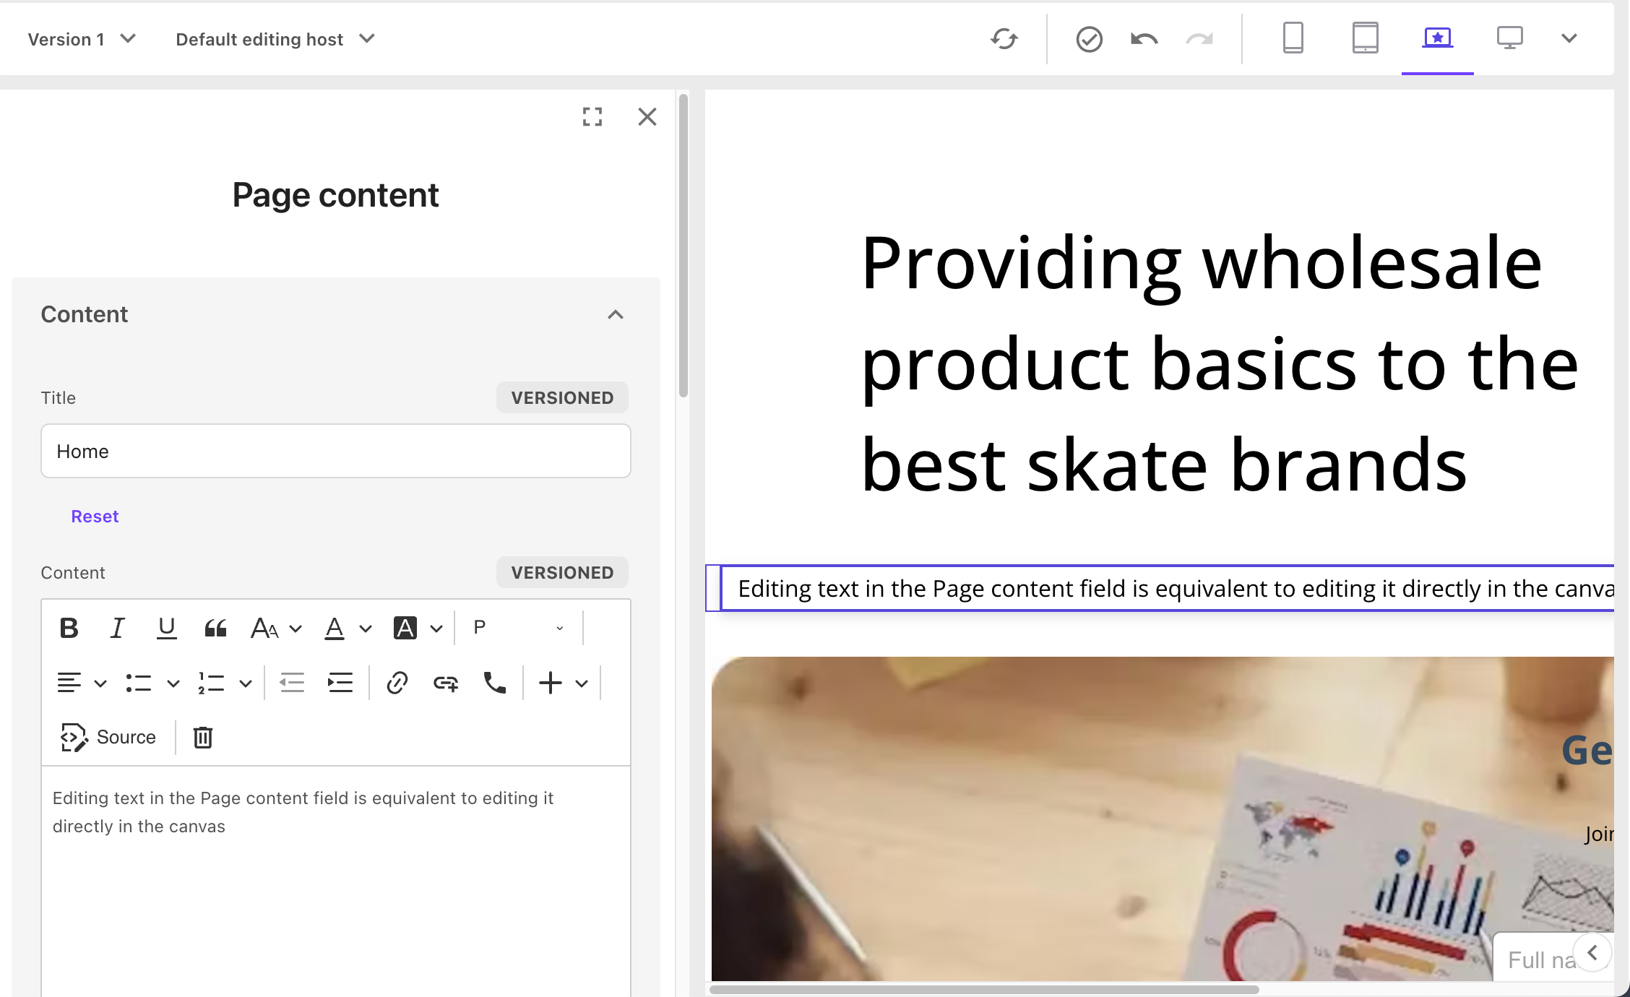The height and width of the screenshot is (997, 1630).
Task: Click the Title input field with Home
Action: pos(336,451)
